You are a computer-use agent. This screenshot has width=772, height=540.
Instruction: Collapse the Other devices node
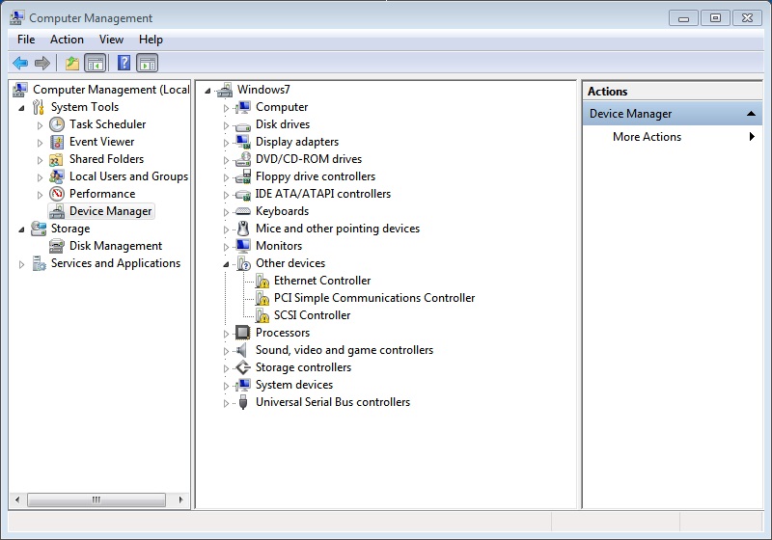(x=227, y=263)
